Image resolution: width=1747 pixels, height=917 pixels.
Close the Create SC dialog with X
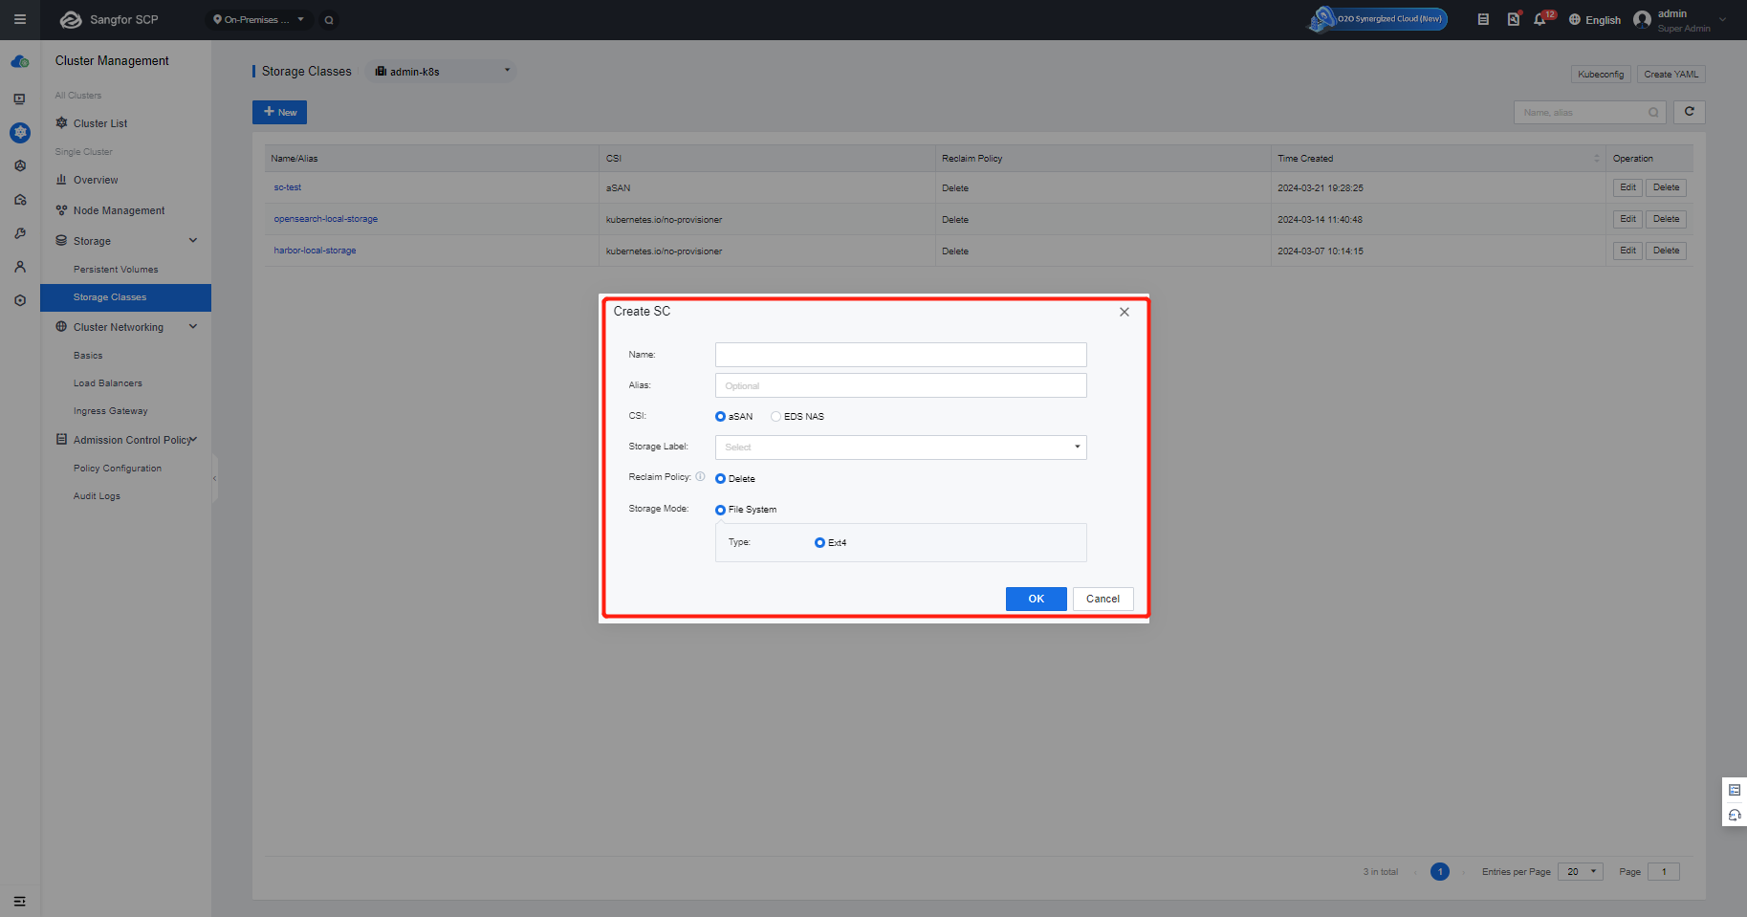tap(1125, 312)
